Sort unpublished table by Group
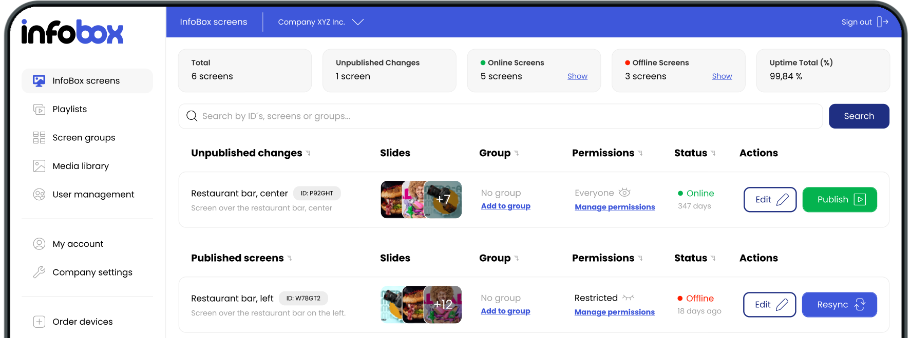This screenshot has width=911, height=338. (517, 153)
